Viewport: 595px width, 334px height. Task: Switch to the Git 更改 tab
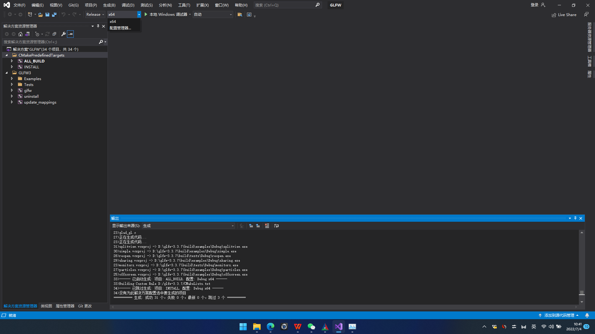[x=85, y=306]
